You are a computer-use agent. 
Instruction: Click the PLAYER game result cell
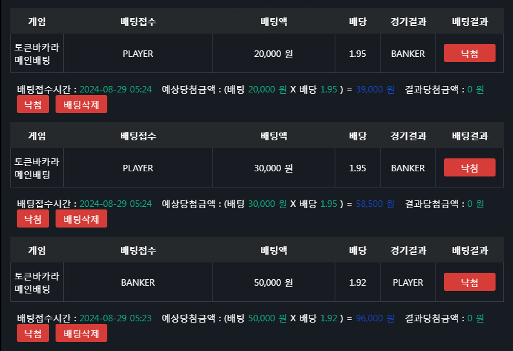[408, 282]
